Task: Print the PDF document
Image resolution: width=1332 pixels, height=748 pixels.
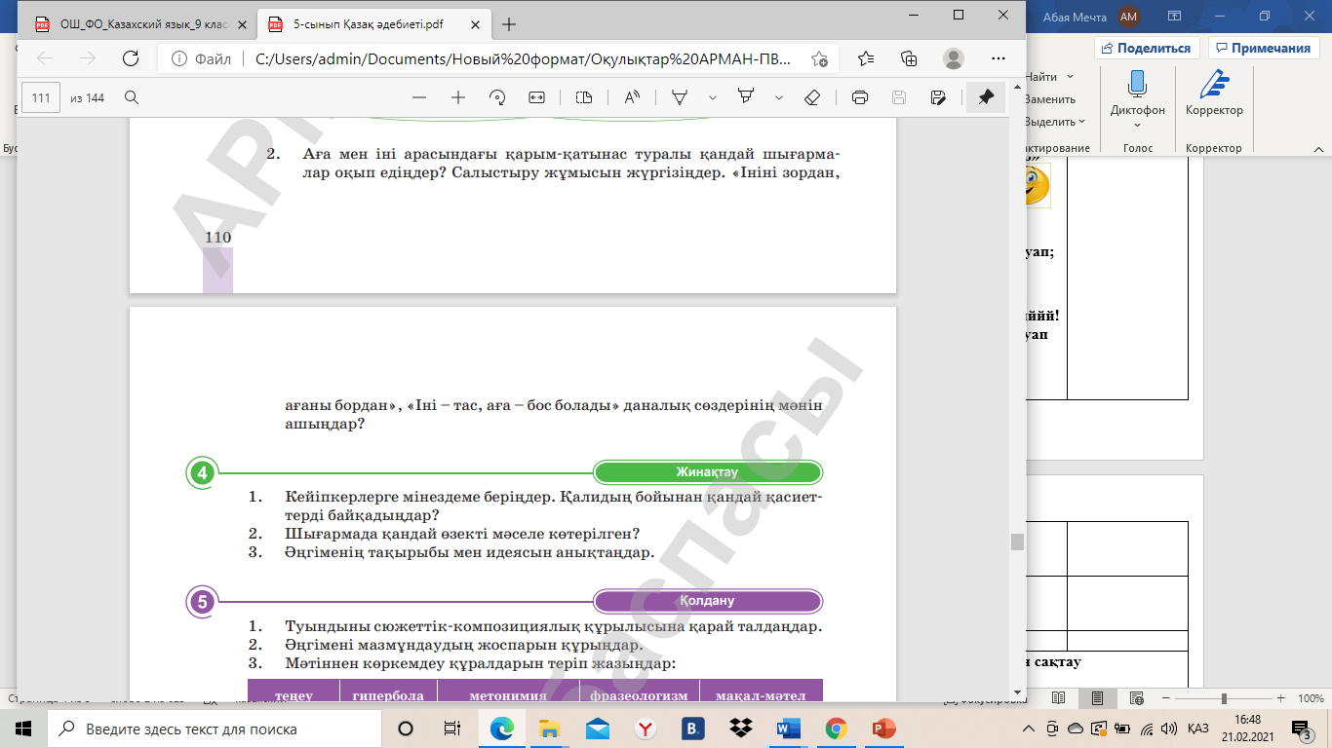Action: 860,97
